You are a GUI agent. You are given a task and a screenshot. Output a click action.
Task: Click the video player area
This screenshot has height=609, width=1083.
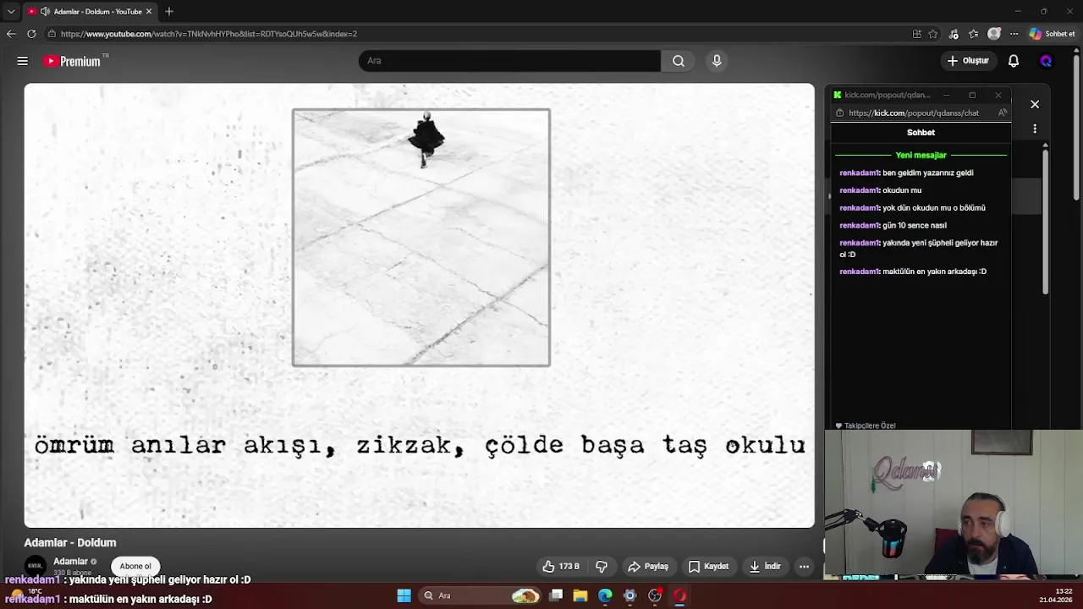tap(420, 305)
